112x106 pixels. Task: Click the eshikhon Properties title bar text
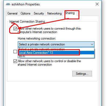26,4
